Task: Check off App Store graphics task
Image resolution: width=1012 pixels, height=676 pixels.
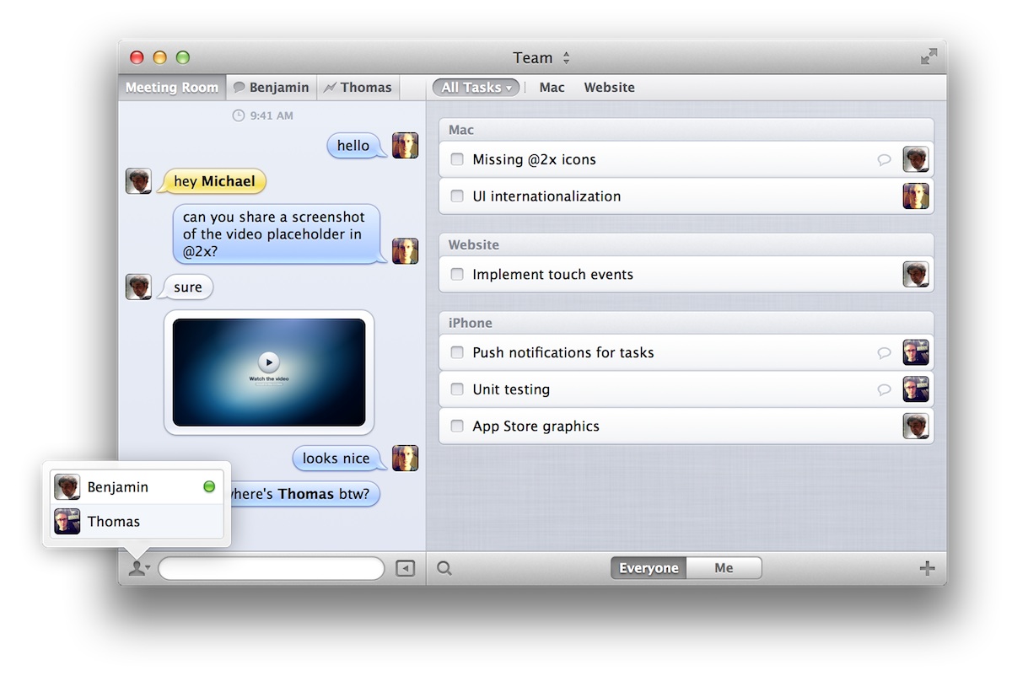Action: coord(457,427)
